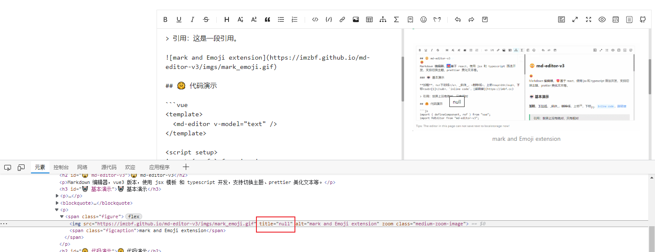655x252 pixels.
Task: Insert a hyperlink
Action: pos(342,19)
